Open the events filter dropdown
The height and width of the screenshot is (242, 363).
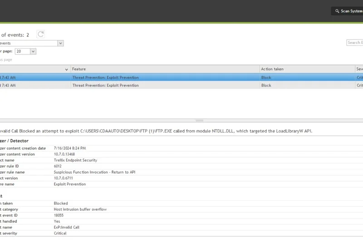point(60,43)
